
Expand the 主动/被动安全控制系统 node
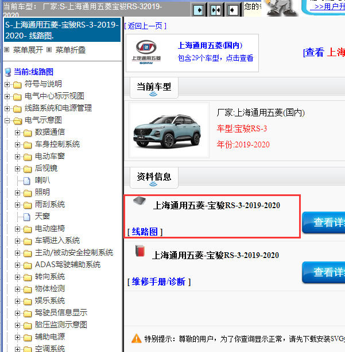pos(18,253)
